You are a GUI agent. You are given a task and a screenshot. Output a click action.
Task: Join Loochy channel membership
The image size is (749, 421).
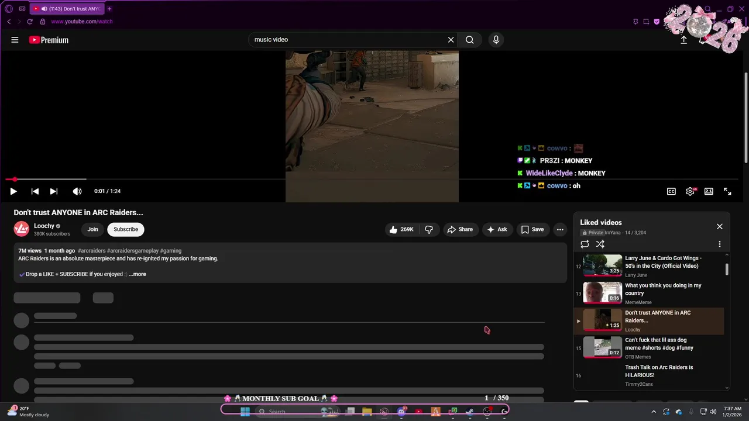92,229
